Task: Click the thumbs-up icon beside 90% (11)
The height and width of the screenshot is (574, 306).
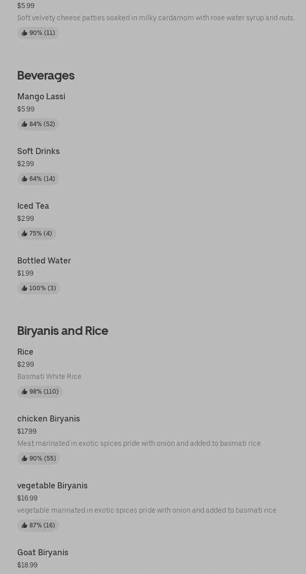Action: tap(24, 33)
